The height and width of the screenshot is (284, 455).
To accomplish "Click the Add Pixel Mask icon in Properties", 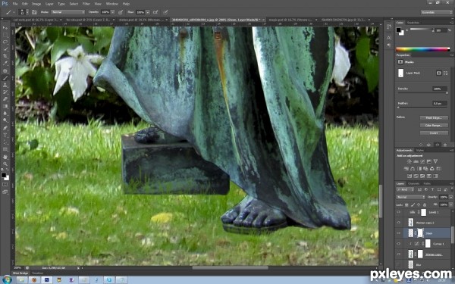I will 438,73.
